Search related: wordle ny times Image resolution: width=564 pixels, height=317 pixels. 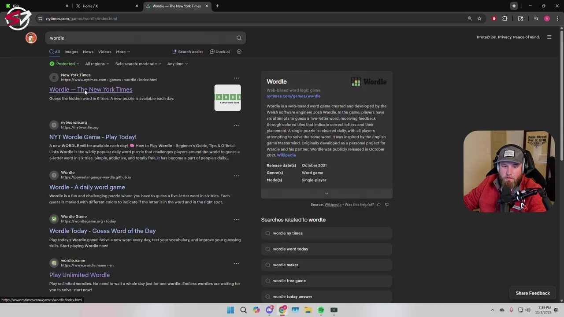click(327, 233)
